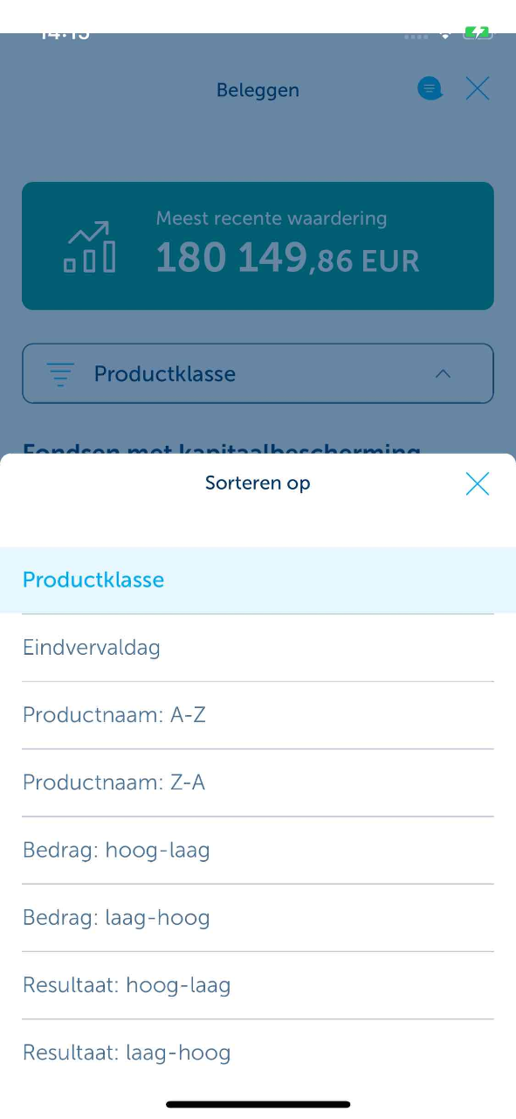Expand the Sorteren op options list
Screen dimensions: 516x1119
click(258, 483)
